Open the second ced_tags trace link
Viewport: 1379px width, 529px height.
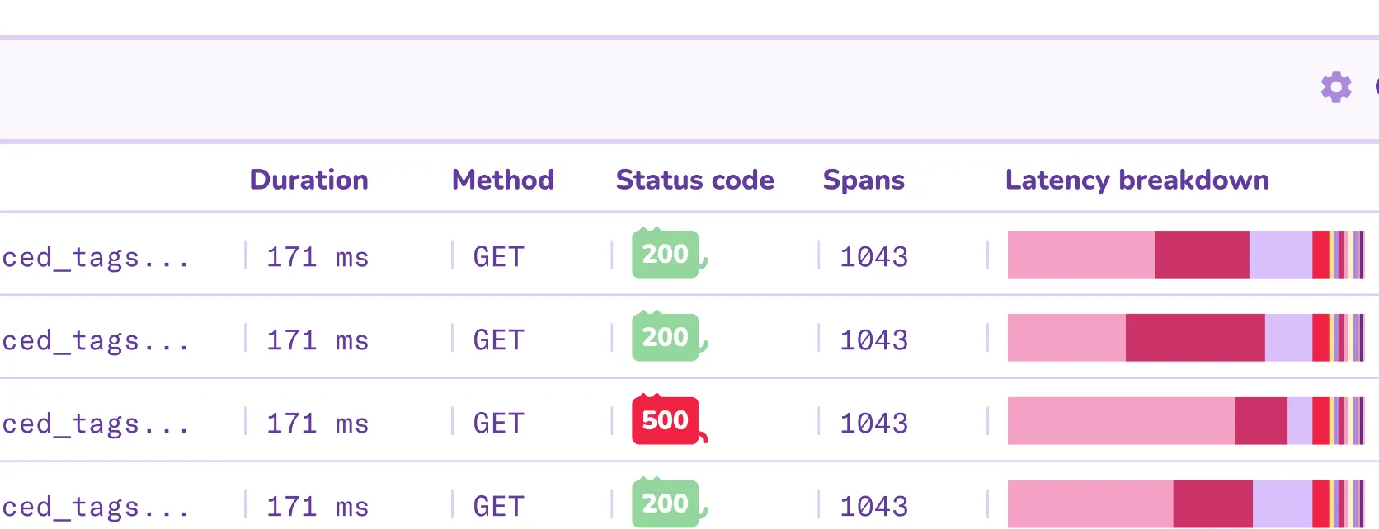coord(95,339)
